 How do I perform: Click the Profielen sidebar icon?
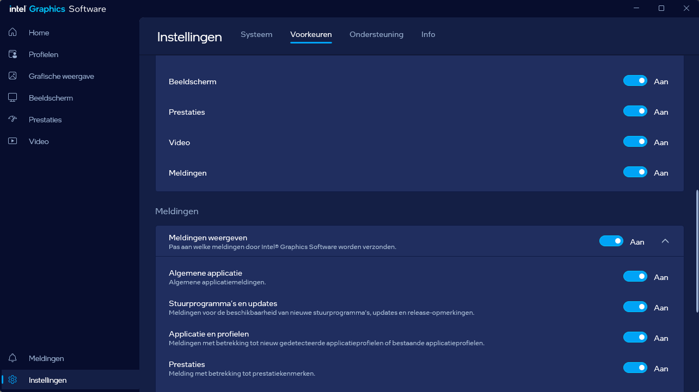13,54
